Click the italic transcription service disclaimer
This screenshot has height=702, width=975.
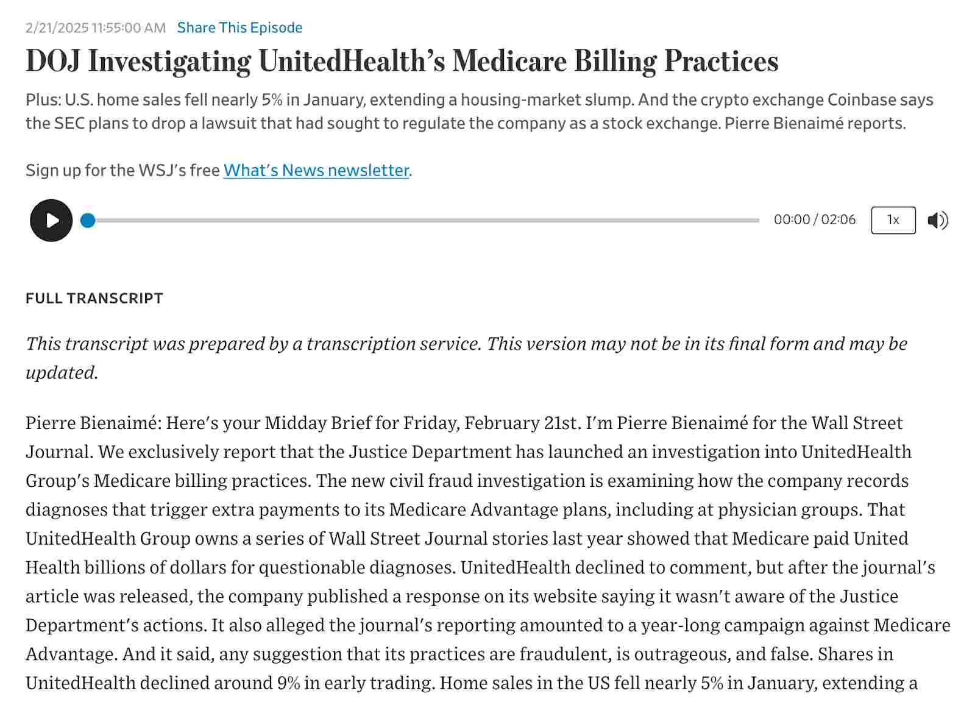click(466, 344)
